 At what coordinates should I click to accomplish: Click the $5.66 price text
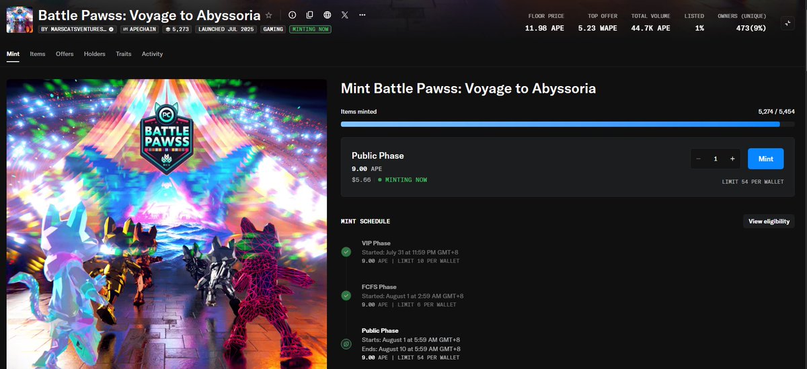[361, 179]
